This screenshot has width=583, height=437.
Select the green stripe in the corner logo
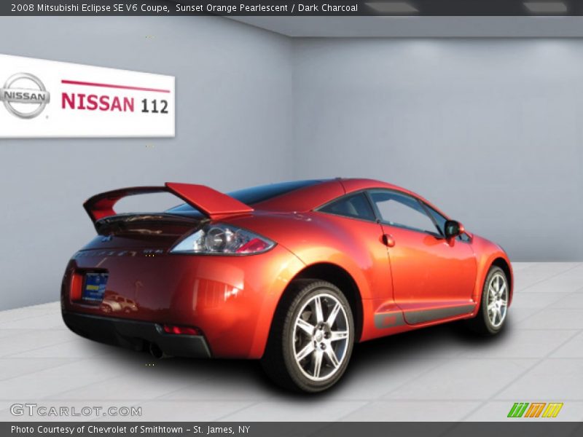tap(517, 409)
